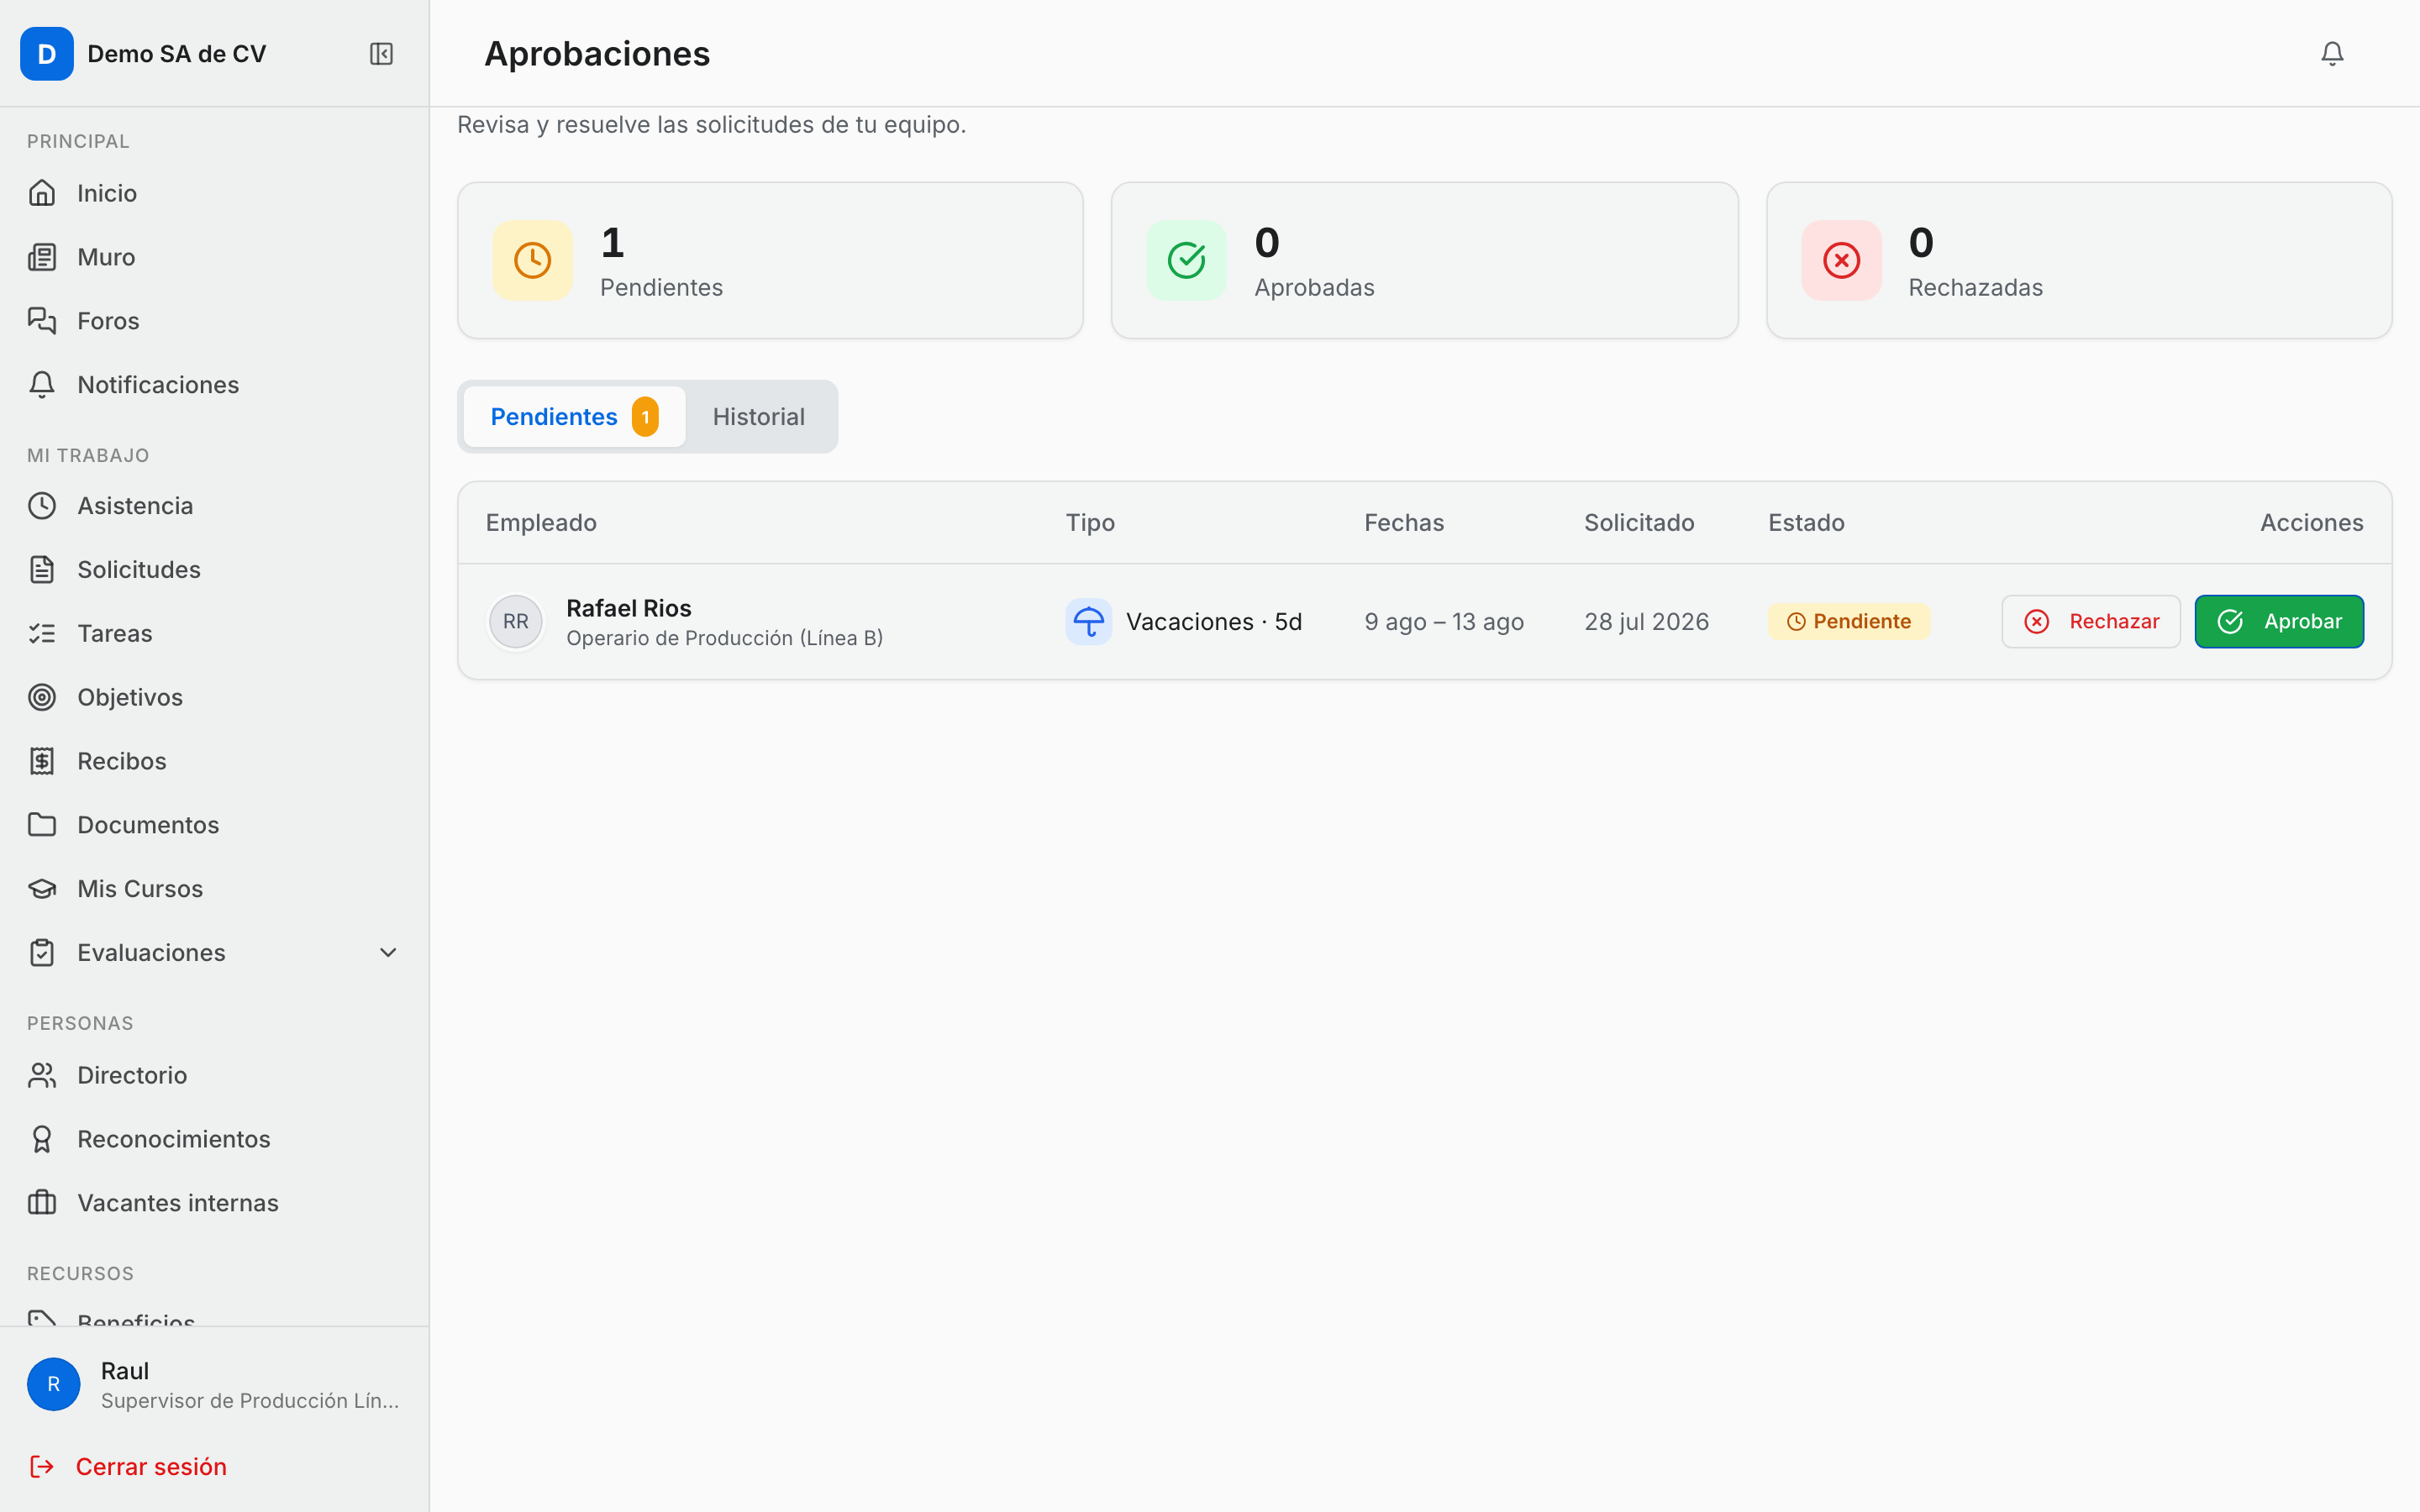The image size is (2420, 1512).
Task: Click the Acciones column header
Action: (x=2311, y=523)
